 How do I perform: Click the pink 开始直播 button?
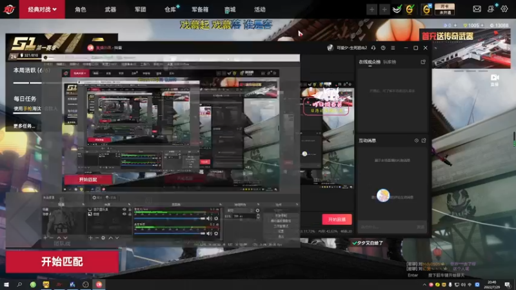[x=337, y=219]
